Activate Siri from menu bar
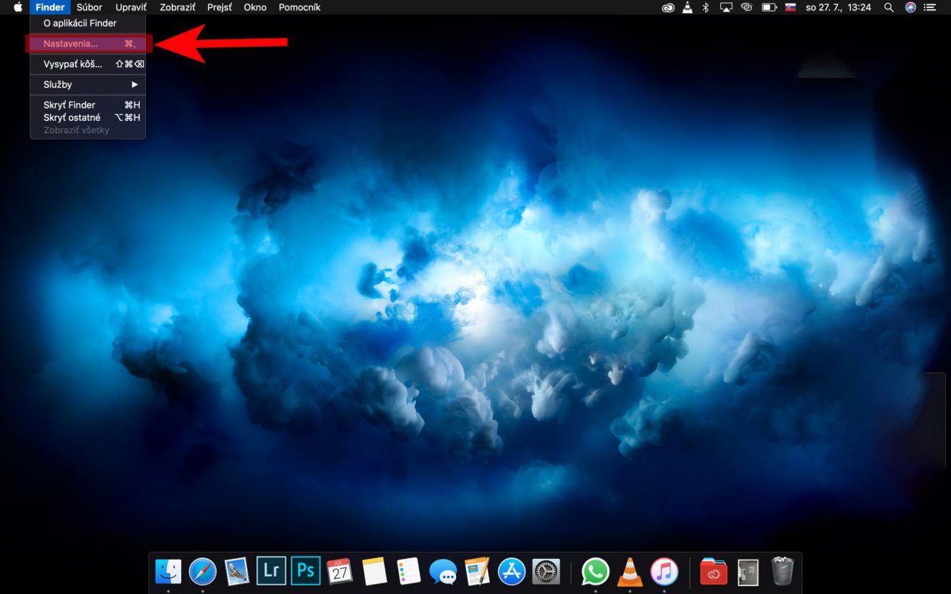951x594 pixels. click(x=910, y=7)
